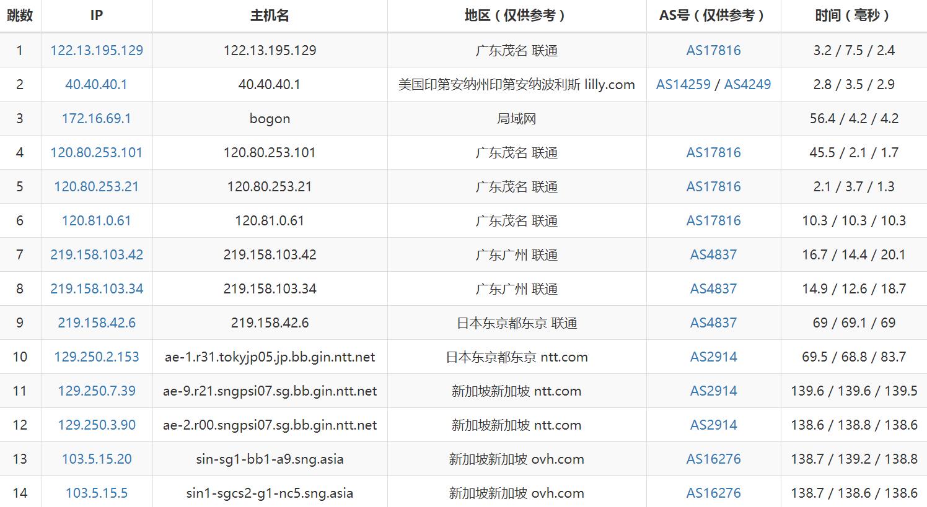Viewport: 927px width, 507px height.
Task: Click the 跳数 column header
Action: pos(20,15)
